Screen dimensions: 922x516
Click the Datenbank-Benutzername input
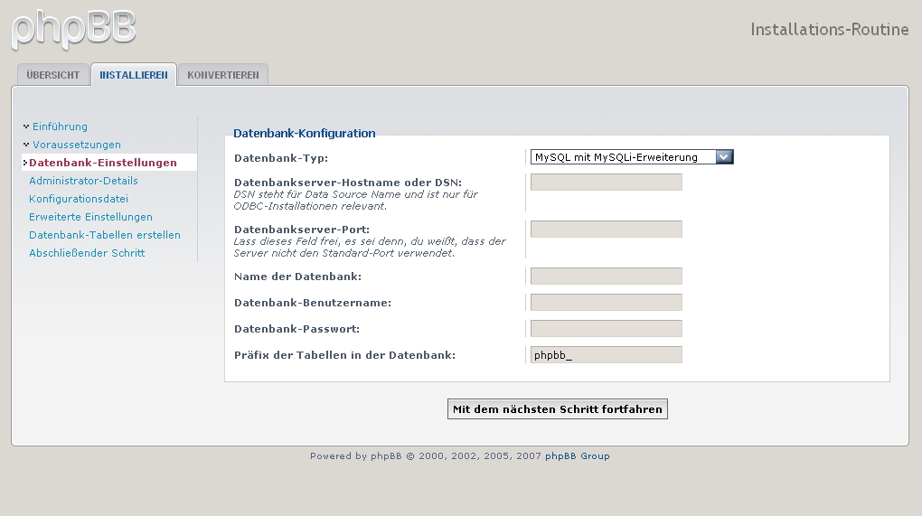(x=606, y=303)
